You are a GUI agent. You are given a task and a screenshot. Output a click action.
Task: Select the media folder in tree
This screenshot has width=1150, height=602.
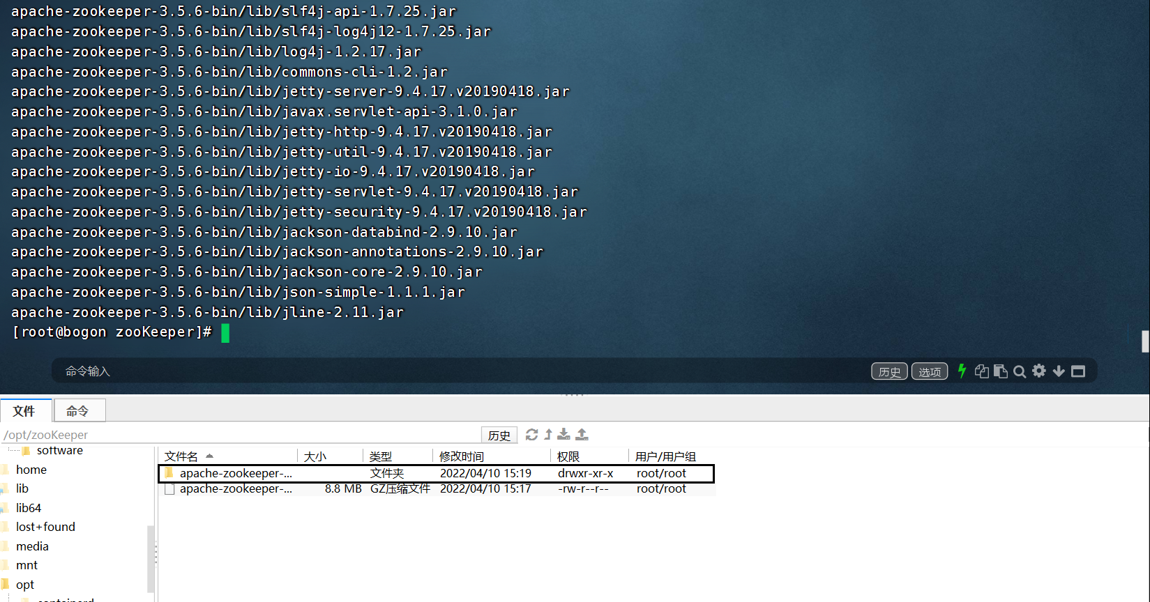32,546
